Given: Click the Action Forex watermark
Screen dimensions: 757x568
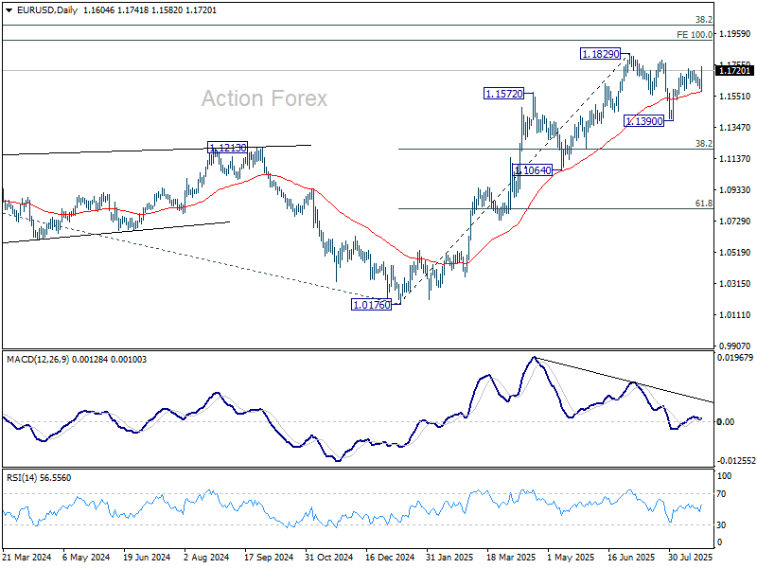Looking at the screenshot, I should tap(264, 98).
